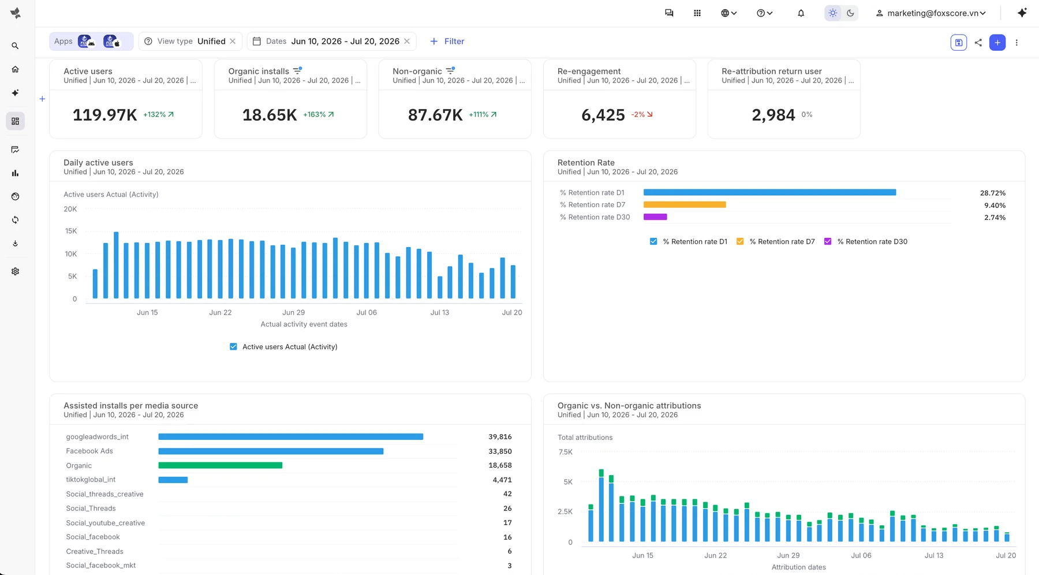Click the share dashboard icon

(978, 42)
